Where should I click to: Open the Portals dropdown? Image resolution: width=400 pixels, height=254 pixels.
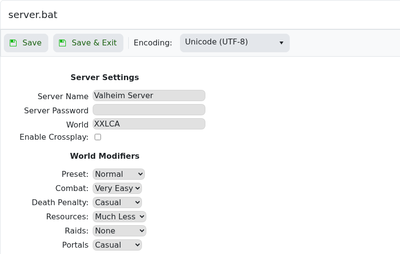117,245
